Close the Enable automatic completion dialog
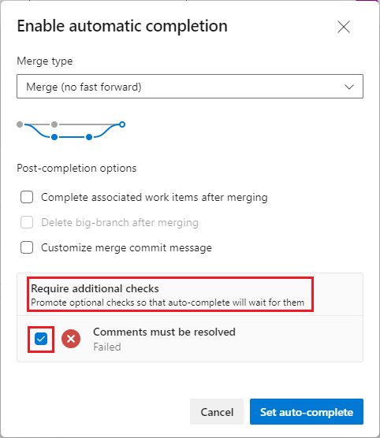 click(344, 27)
